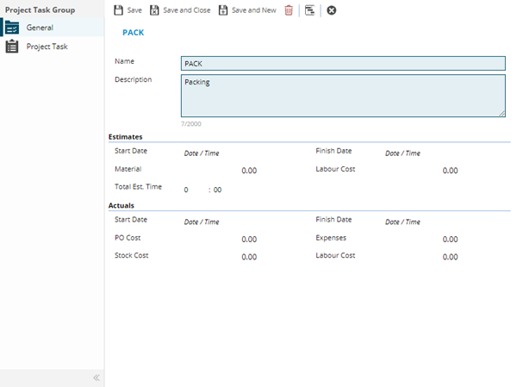Select the Project Task tab

[47, 47]
